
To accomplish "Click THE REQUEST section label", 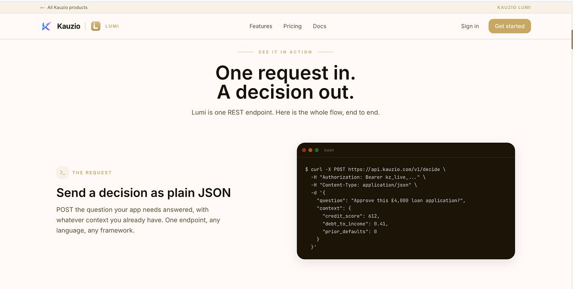I will pyautogui.click(x=92, y=172).
